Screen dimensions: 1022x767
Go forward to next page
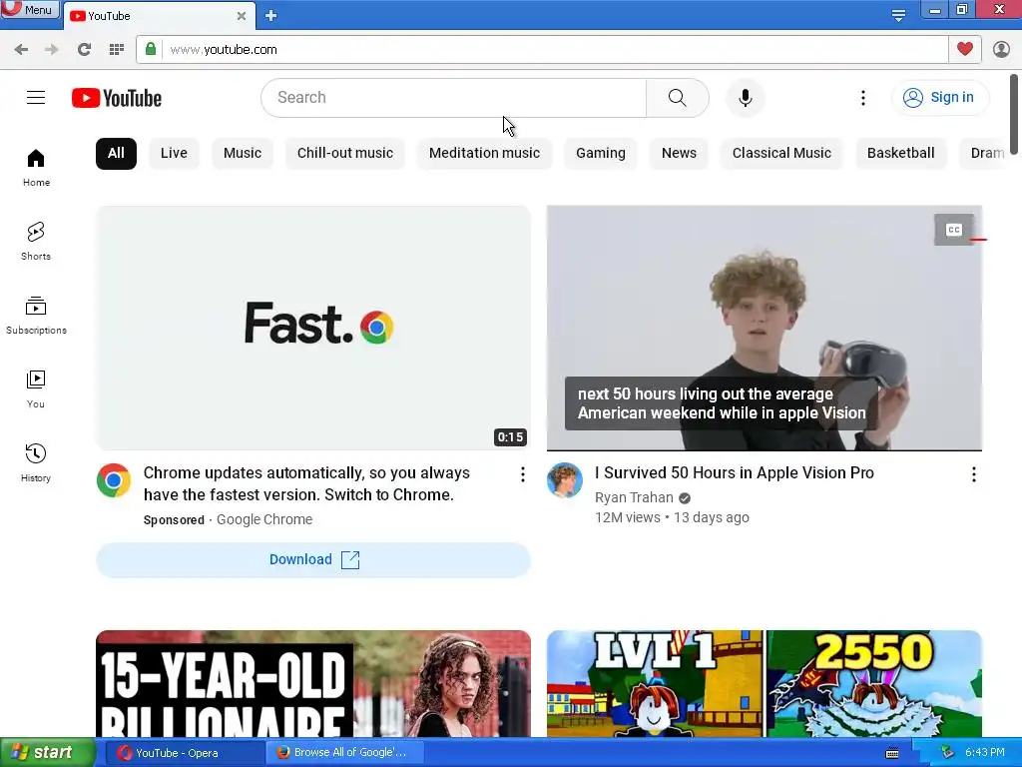(52, 50)
